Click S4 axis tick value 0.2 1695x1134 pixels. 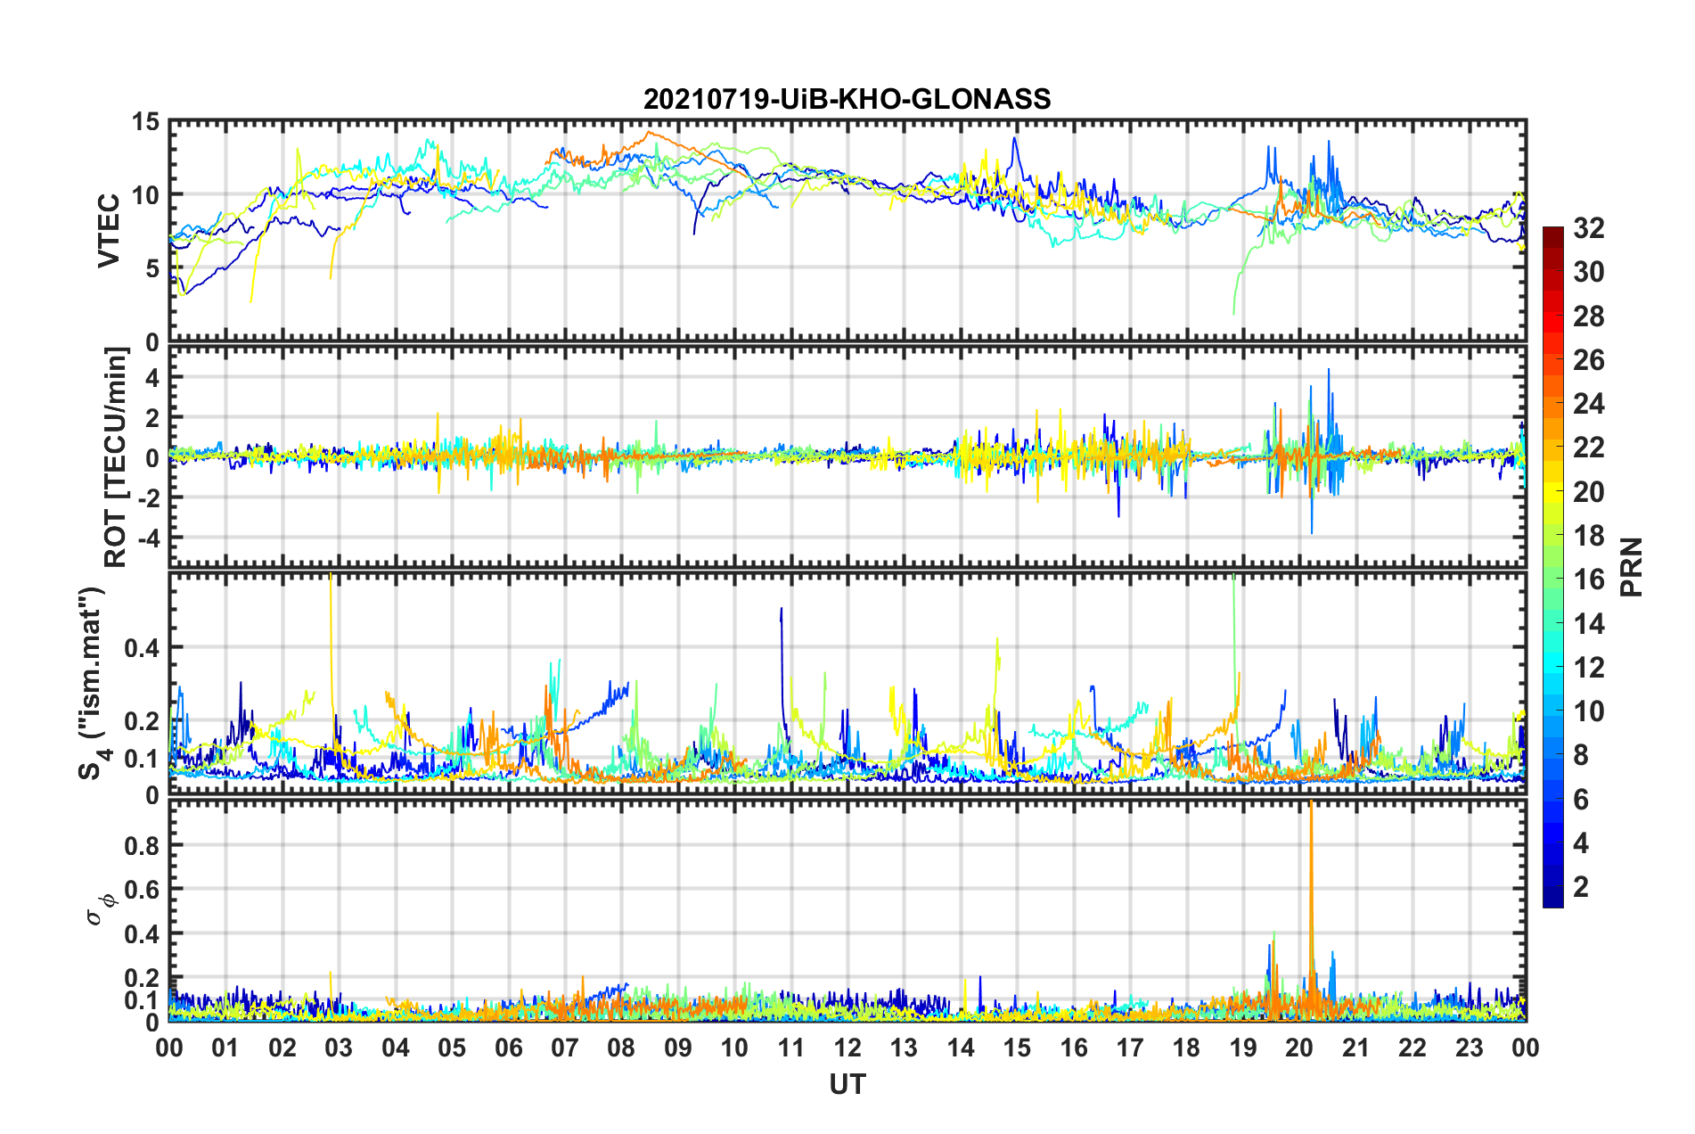click(x=142, y=721)
